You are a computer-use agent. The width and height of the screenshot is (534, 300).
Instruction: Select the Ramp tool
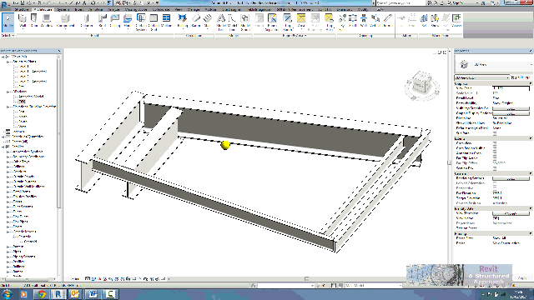point(196,21)
